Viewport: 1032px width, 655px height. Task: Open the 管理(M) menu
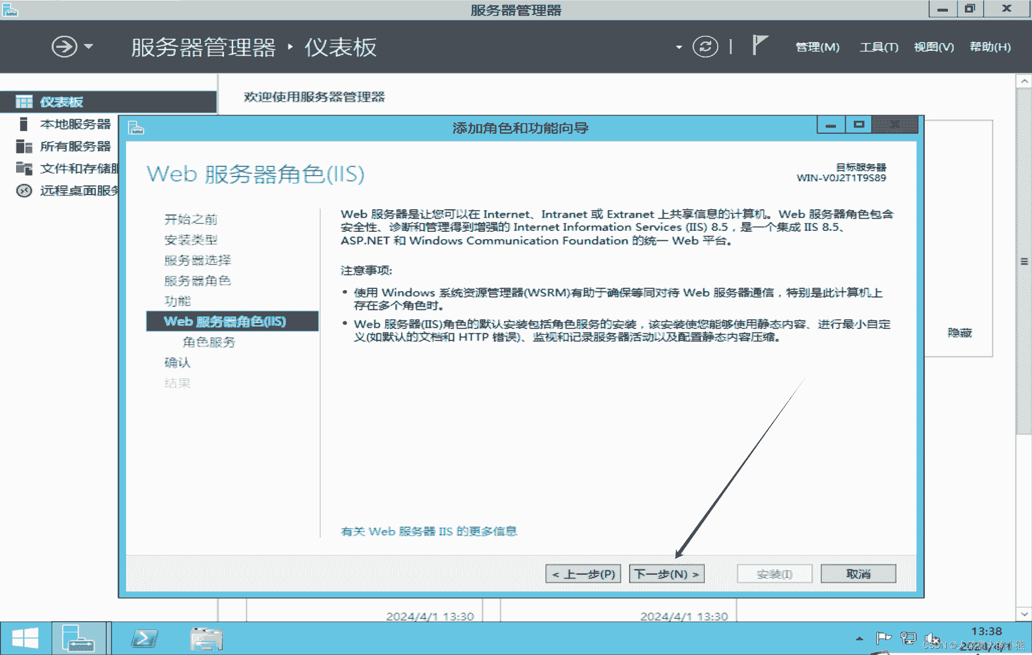(x=817, y=47)
